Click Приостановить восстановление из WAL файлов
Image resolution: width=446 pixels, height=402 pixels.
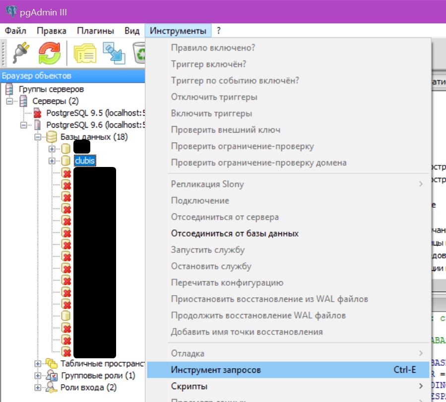288,299
